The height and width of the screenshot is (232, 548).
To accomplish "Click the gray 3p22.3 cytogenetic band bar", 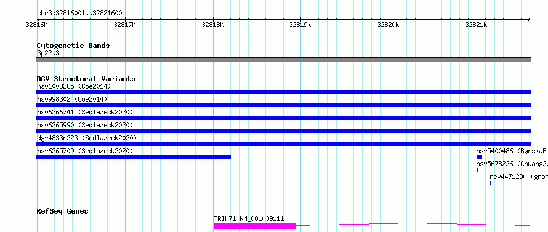I will tap(283, 60).
